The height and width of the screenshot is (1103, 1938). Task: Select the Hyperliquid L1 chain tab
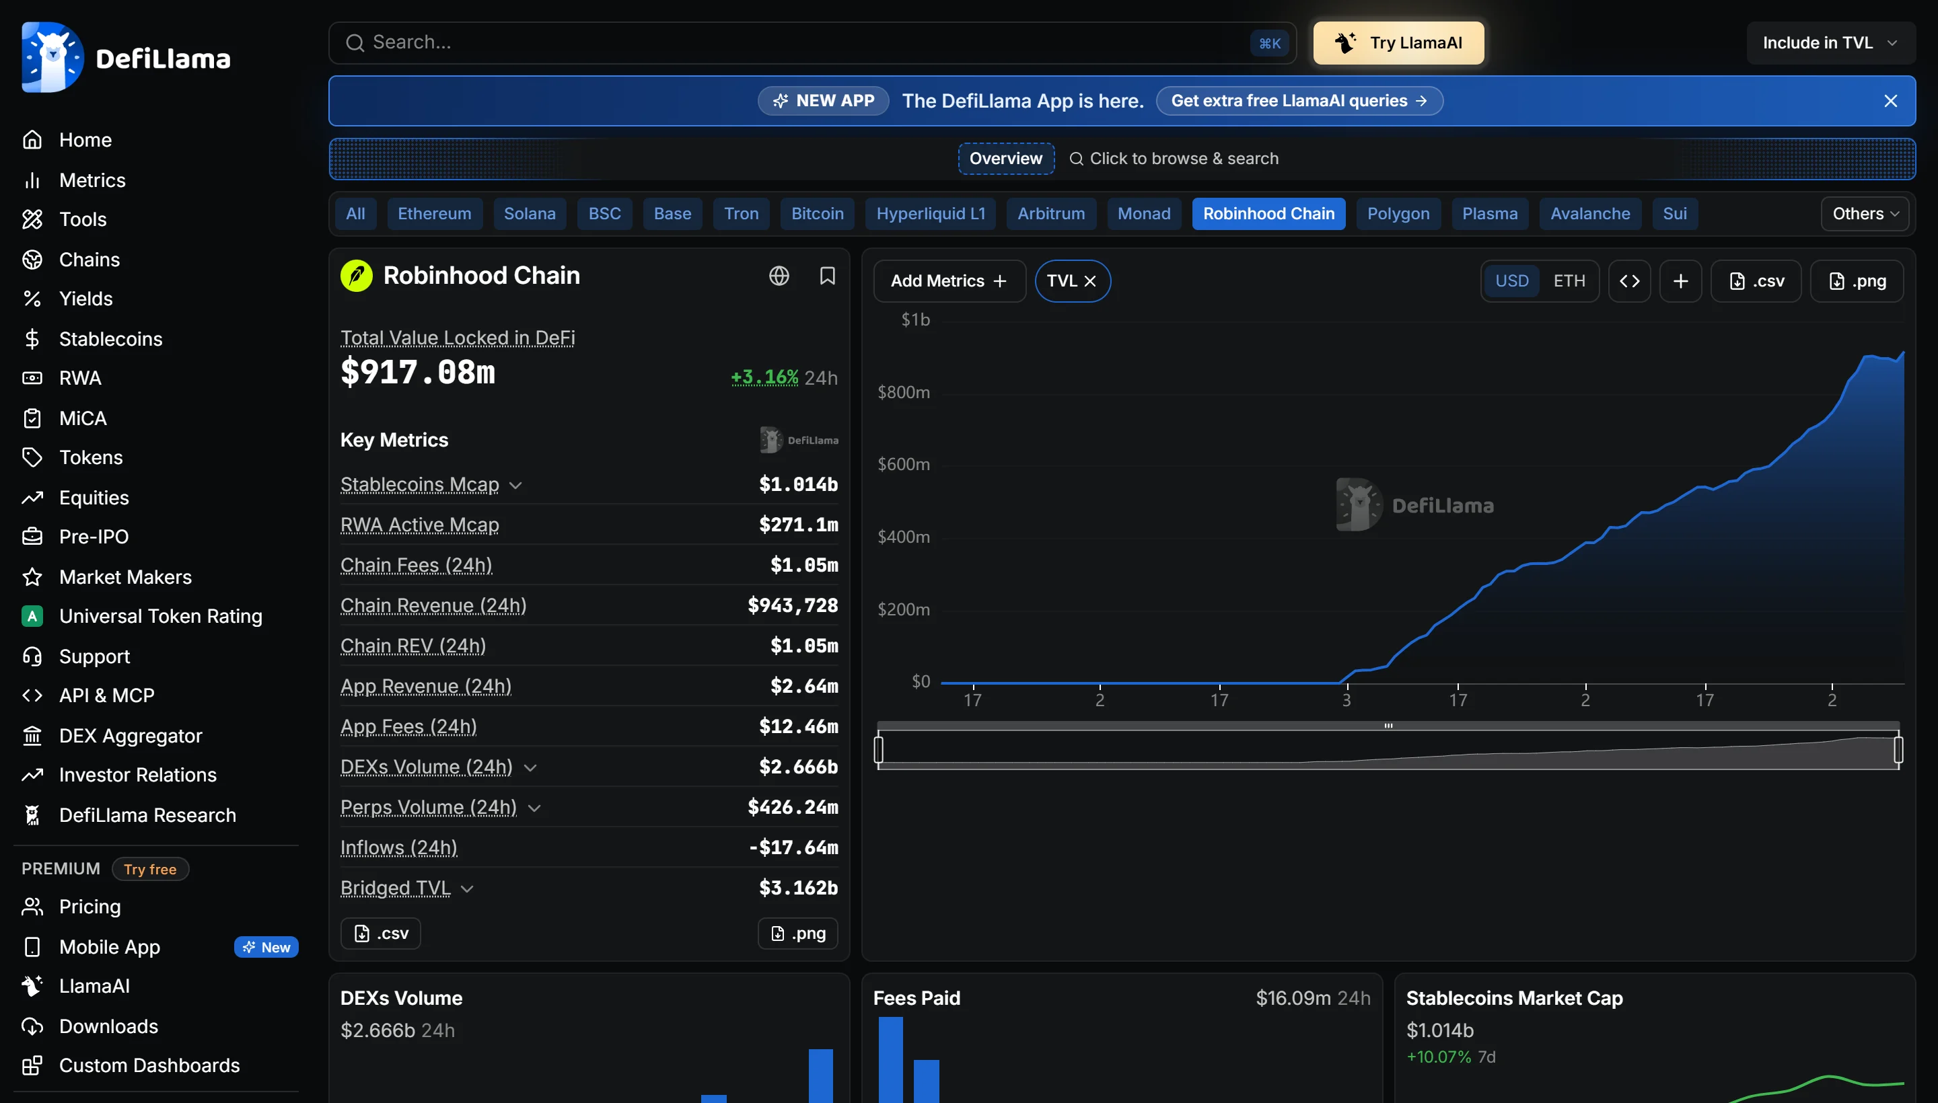(x=931, y=214)
